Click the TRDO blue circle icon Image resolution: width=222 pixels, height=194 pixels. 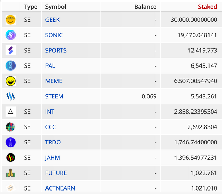tap(10, 142)
